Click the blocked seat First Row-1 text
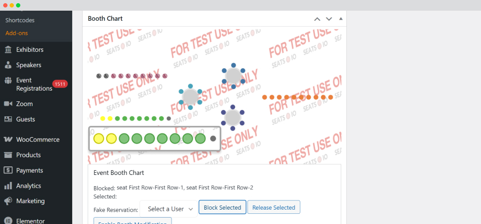This screenshot has height=224, width=481. (151, 188)
